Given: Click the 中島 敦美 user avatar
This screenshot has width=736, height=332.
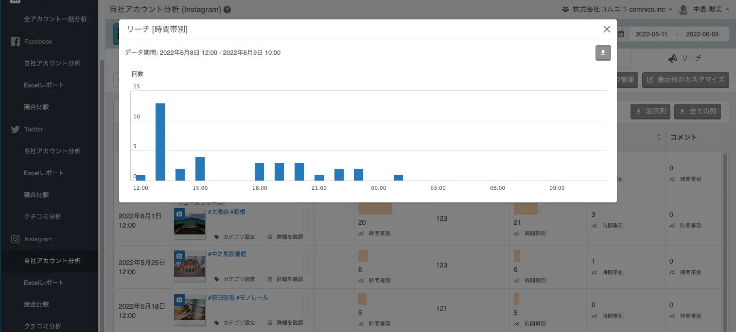Looking at the screenshot, I should [683, 9].
